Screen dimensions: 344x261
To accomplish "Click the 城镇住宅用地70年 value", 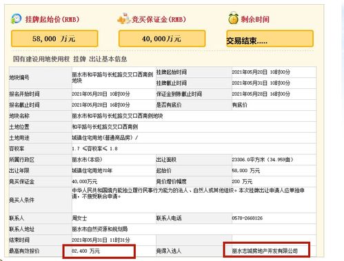I will pyautogui.click(x=92, y=171).
